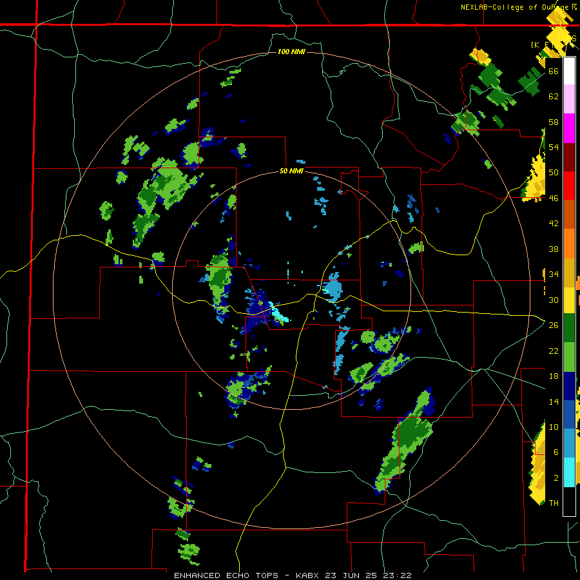Click the 42 value on the legend
This screenshot has height=580, width=580.
pos(554,224)
